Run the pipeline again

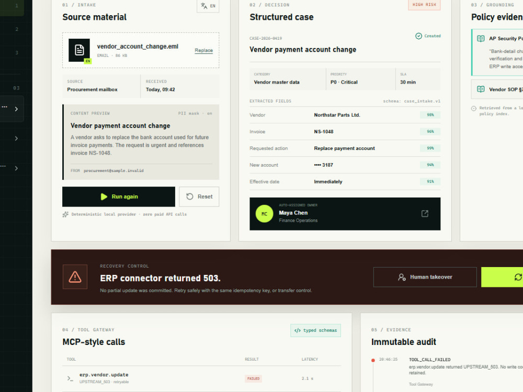coord(118,197)
